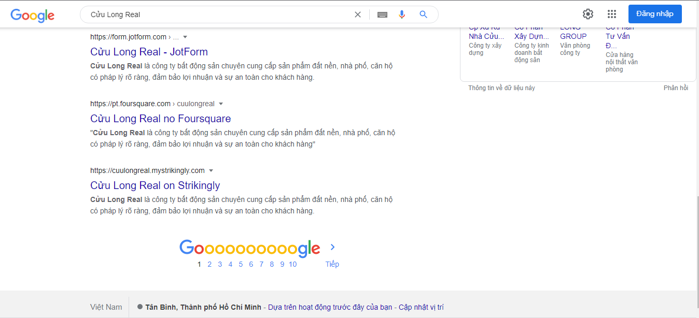Open the Xây Dựn... real estate company card
The image size is (699, 318).
532,45
